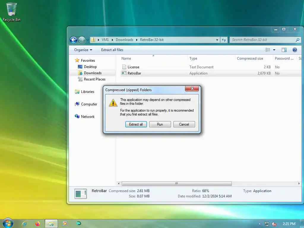This screenshot has width=304, height=228.
Task: Expand the chevron before VM1 in breadcrumb
Action: pos(99,40)
